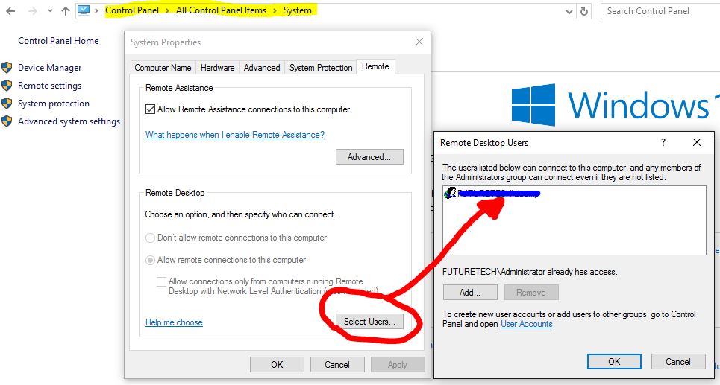Viewport: 720px width, 385px height.
Task: Open the Help me choose link
Action: coord(174,322)
